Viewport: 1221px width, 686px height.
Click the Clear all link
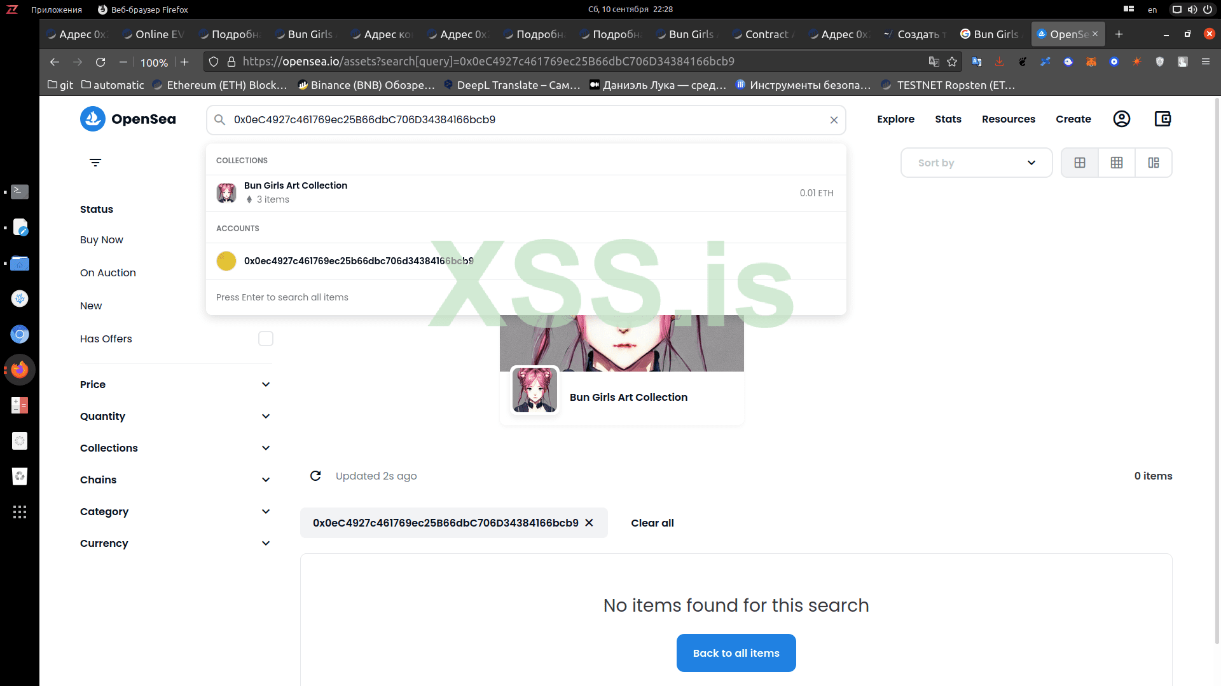652,523
